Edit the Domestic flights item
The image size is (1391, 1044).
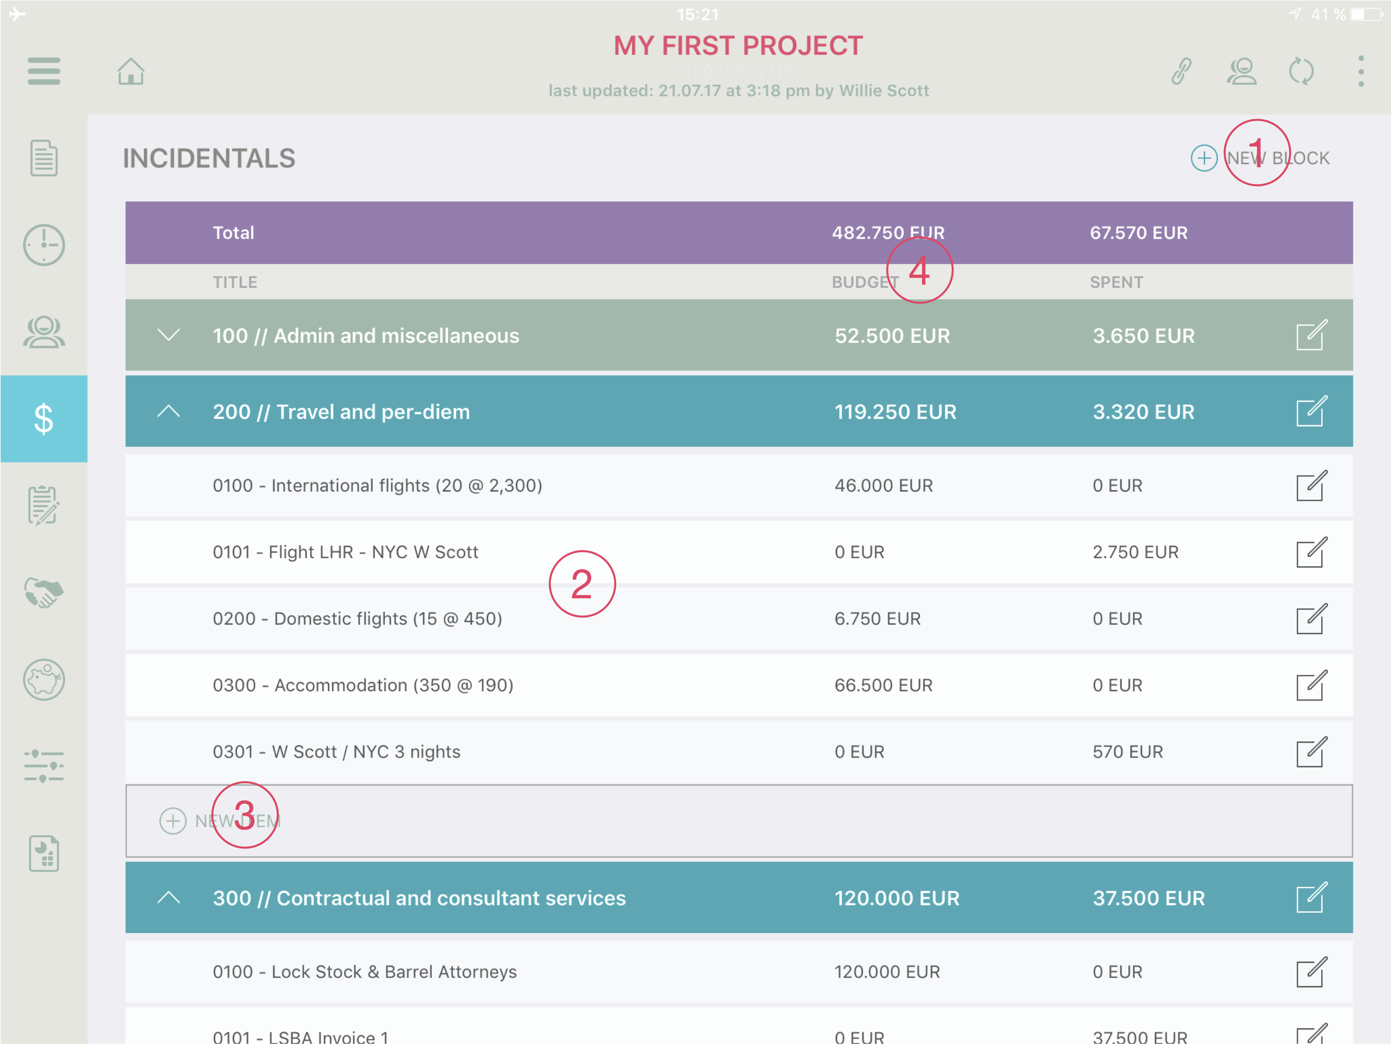coord(1312,619)
